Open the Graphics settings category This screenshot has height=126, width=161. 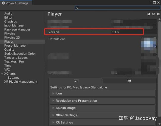click(x=11, y=21)
